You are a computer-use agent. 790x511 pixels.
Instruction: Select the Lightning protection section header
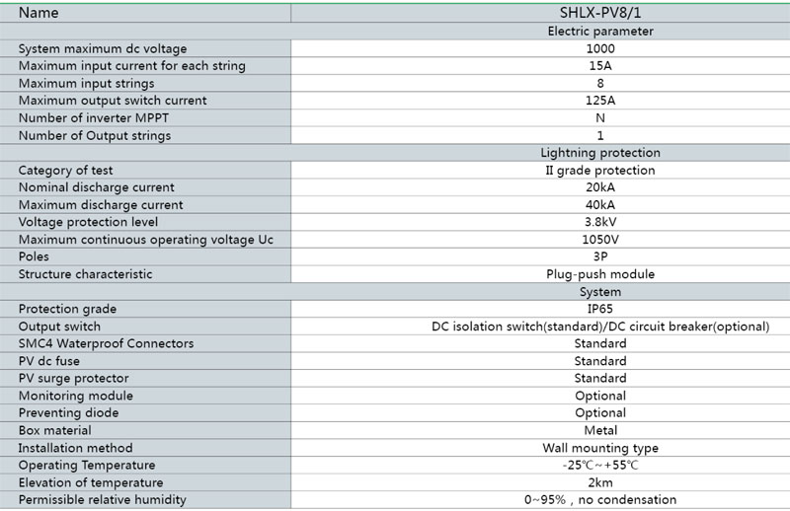pos(599,153)
